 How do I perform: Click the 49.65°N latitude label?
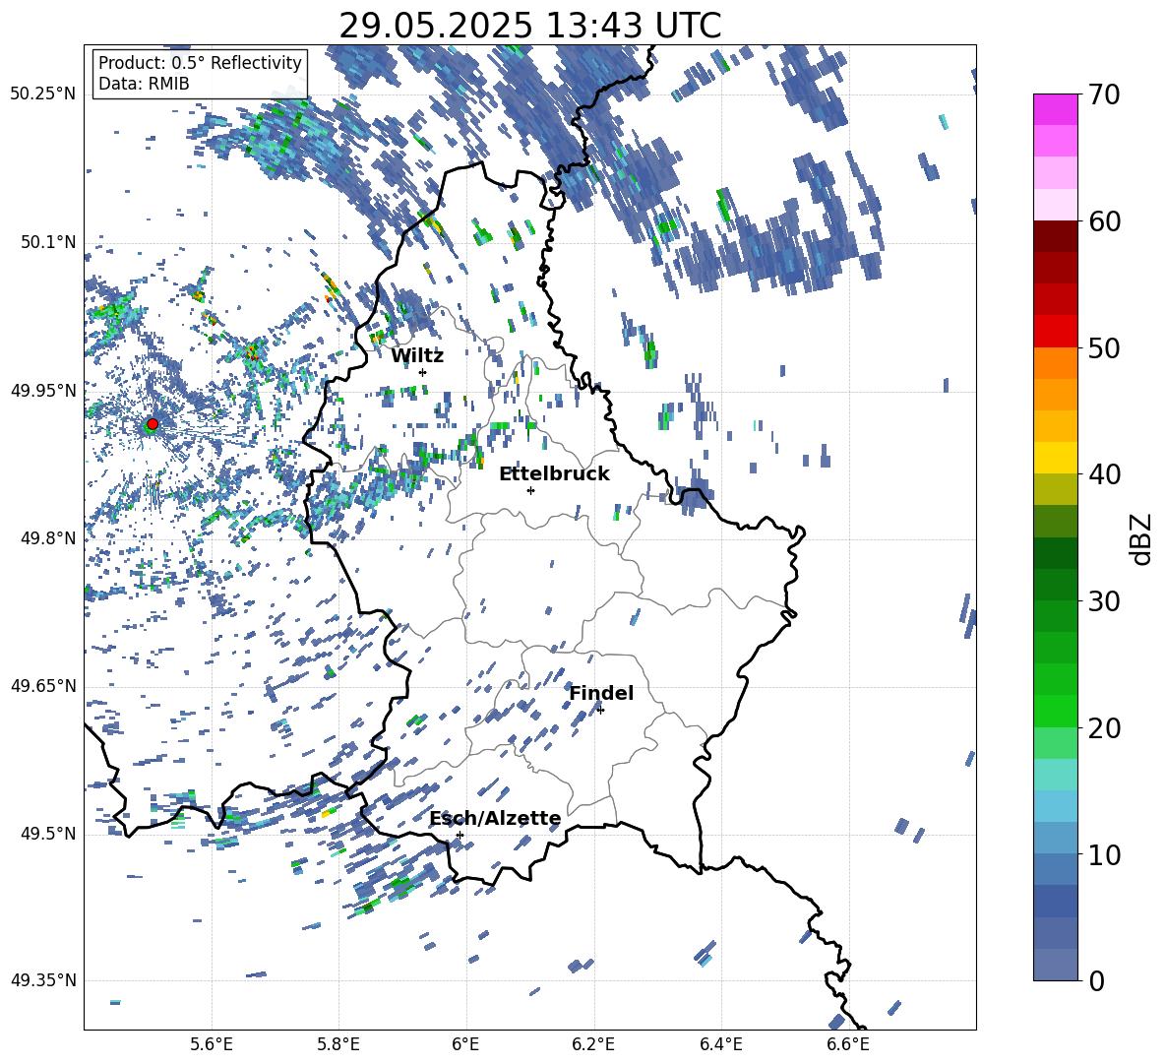43,686
